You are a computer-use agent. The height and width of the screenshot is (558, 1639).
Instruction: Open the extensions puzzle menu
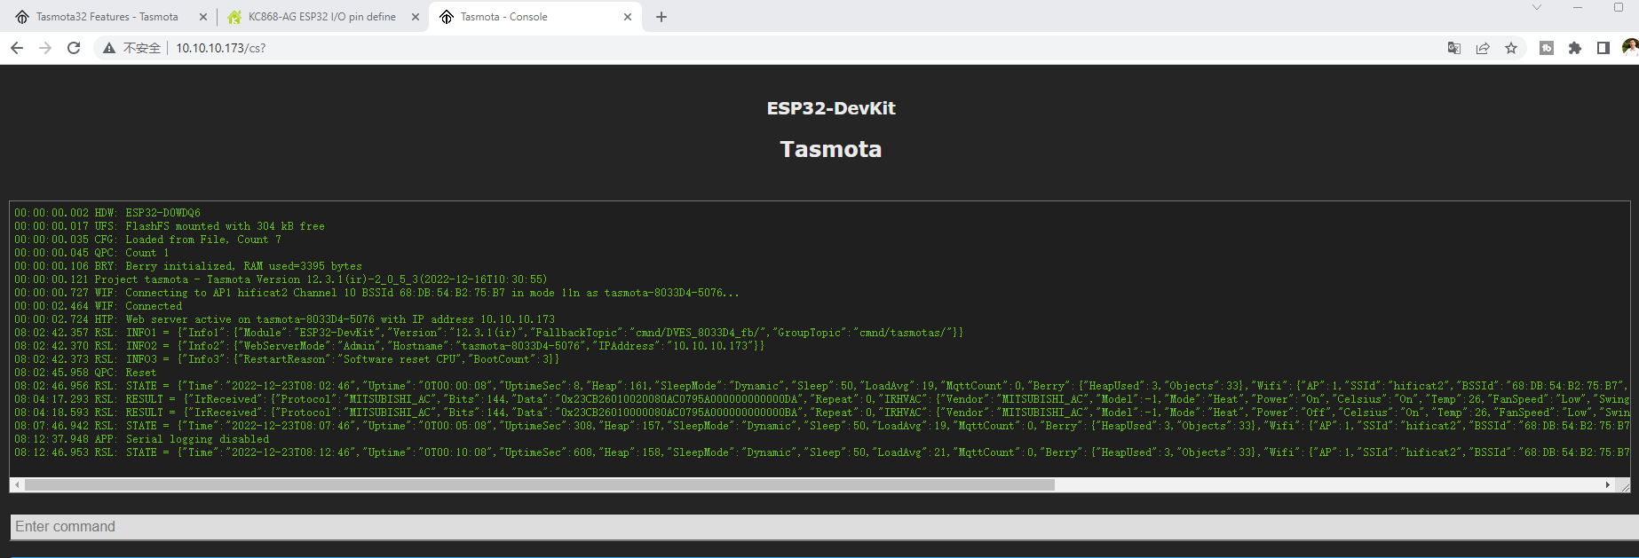(1574, 48)
